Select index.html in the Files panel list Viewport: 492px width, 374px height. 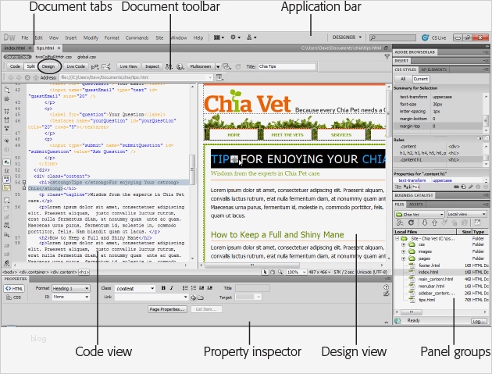click(441, 272)
